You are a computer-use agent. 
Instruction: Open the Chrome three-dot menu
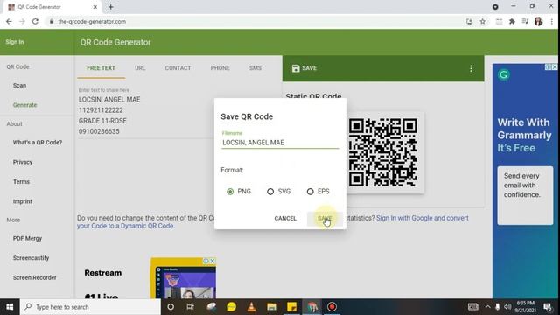pos(552,21)
